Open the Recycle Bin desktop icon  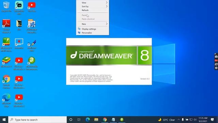(6, 6)
